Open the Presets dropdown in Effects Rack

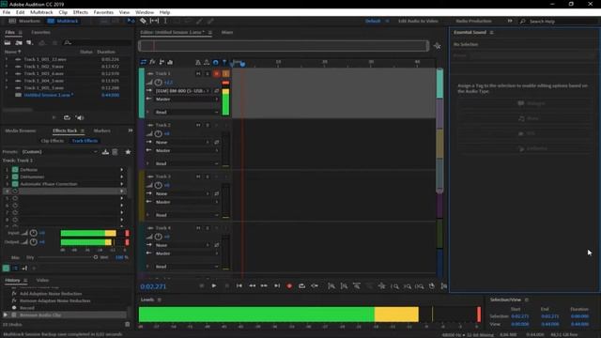(x=60, y=152)
